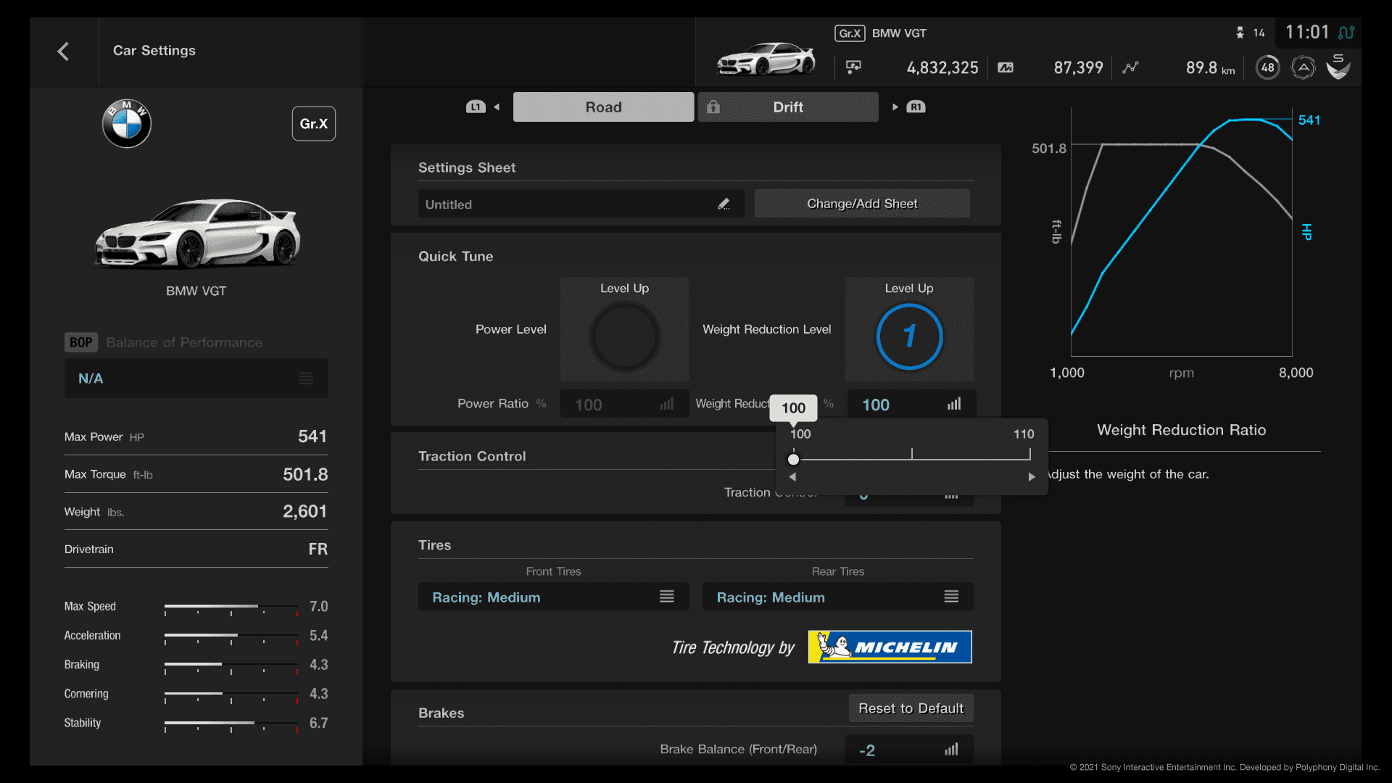Click the L1 shoulder button icon
Image resolution: width=1392 pixels, height=783 pixels.
click(476, 107)
